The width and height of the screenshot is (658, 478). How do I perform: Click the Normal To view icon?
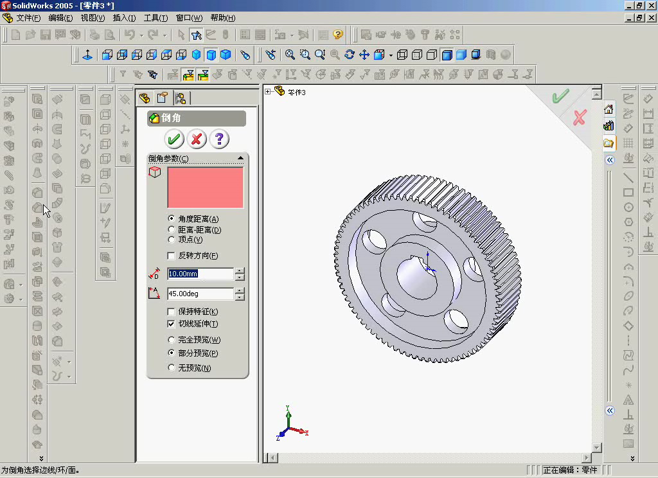pos(87,55)
